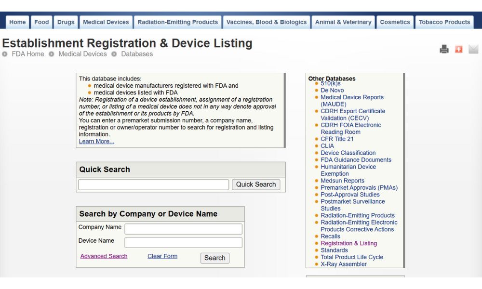This screenshot has height=289, width=482.
Task: Open the Device Classification link
Action: 348,153
